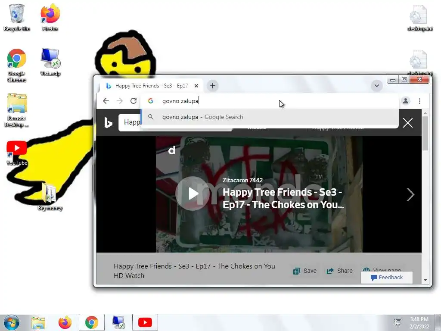This screenshot has height=331, width=441.
Task: Open the YouTube desktop shortcut
Action: click(17, 153)
